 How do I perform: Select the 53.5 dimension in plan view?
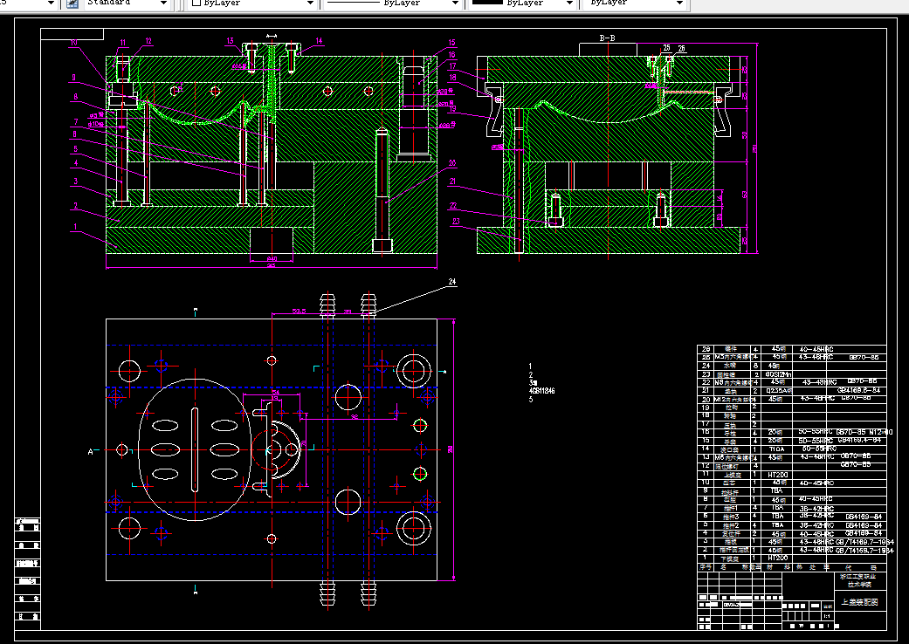pyautogui.click(x=299, y=311)
